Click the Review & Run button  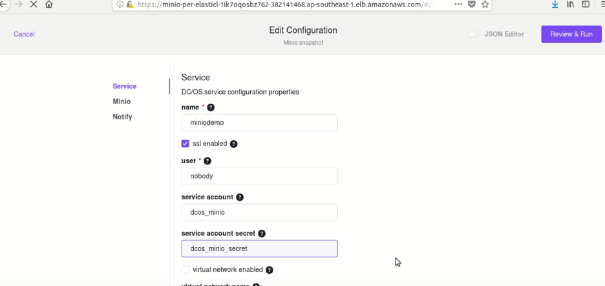(571, 34)
